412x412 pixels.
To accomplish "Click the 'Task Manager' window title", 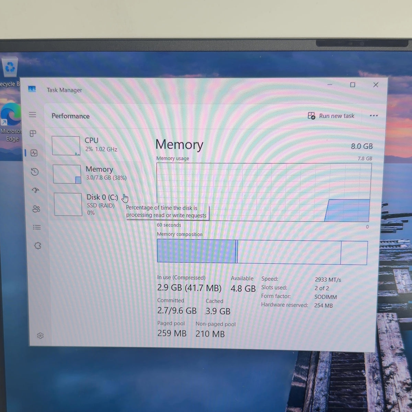I will [65, 90].
